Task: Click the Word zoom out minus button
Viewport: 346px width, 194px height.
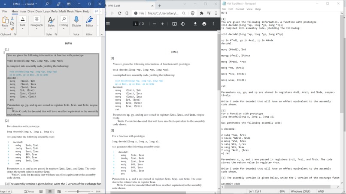Action: tap(66, 191)
